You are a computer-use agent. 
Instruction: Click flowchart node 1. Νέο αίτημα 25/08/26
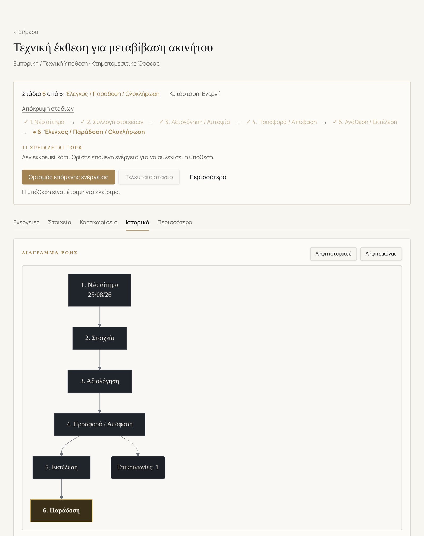pos(100,290)
